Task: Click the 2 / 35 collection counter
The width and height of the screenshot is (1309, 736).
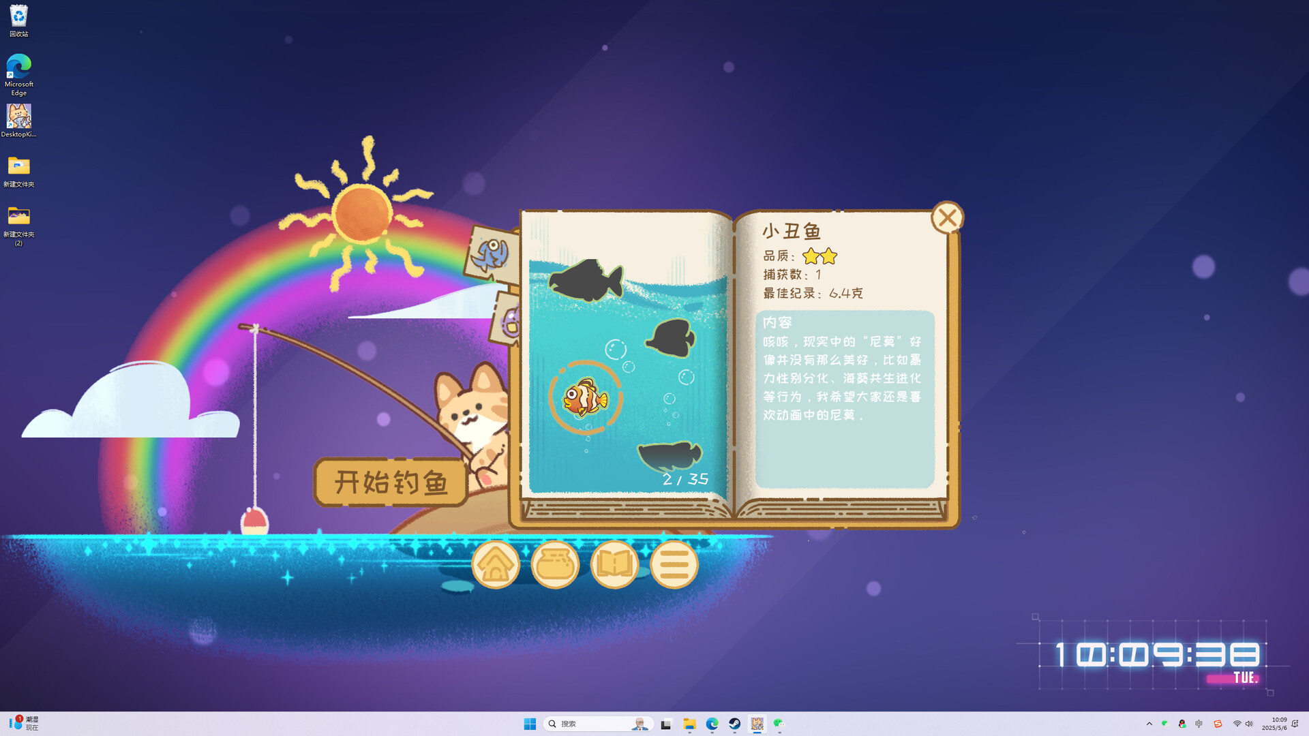Action: tap(685, 479)
